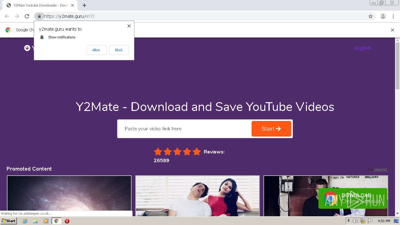Open the man by payphone promoted thumbnail
This screenshot has height=225, width=400.
326,196
